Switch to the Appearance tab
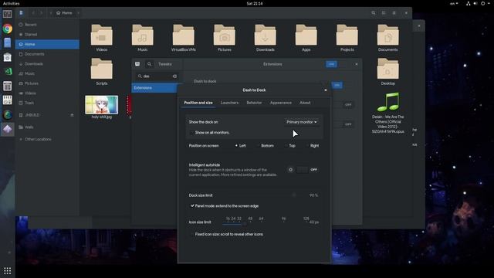The width and height of the screenshot is (494, 278). coord(281,103)
